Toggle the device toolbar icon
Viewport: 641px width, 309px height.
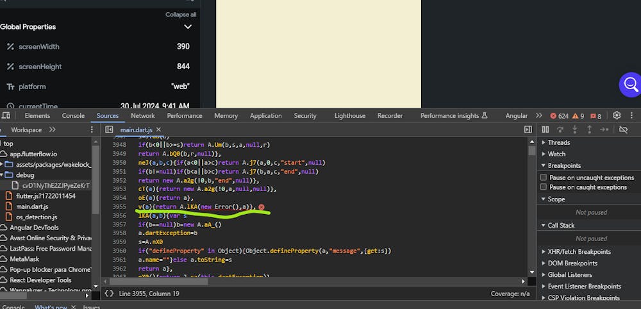pos(6,115)
